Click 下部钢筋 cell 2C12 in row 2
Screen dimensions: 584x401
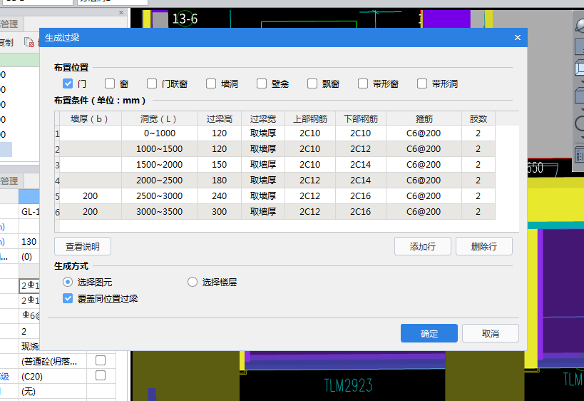point(361,149)
